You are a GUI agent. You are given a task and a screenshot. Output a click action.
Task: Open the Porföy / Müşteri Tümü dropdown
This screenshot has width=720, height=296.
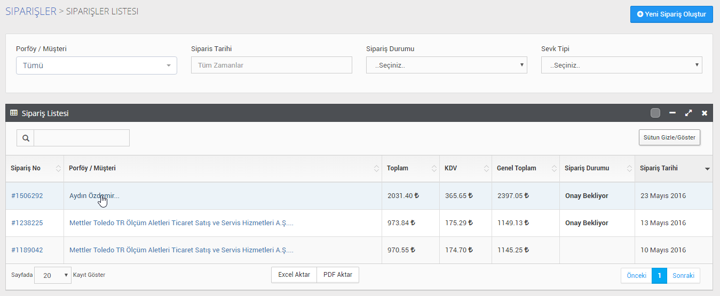(x=97, y=65)
